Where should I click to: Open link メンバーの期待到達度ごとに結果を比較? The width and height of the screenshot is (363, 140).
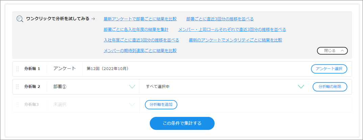[x=140, y=50]
